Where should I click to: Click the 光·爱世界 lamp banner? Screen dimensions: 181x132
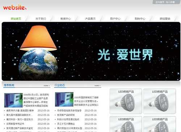click(x=91, y=51)
